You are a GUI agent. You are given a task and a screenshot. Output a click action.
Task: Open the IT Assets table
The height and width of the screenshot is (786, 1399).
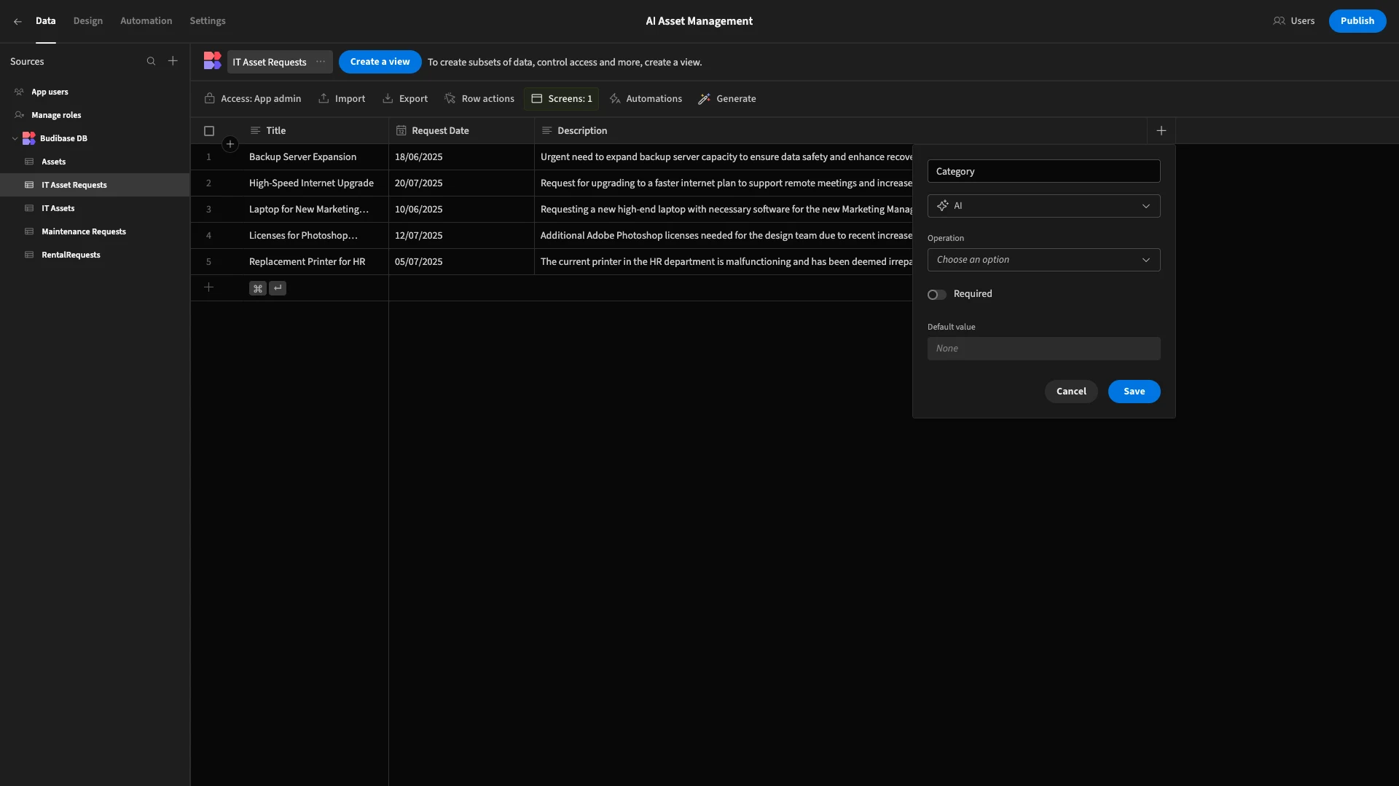pos(95,208)
